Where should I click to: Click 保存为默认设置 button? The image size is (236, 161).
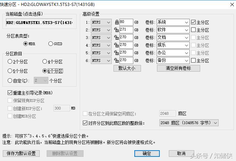(21, 153)
